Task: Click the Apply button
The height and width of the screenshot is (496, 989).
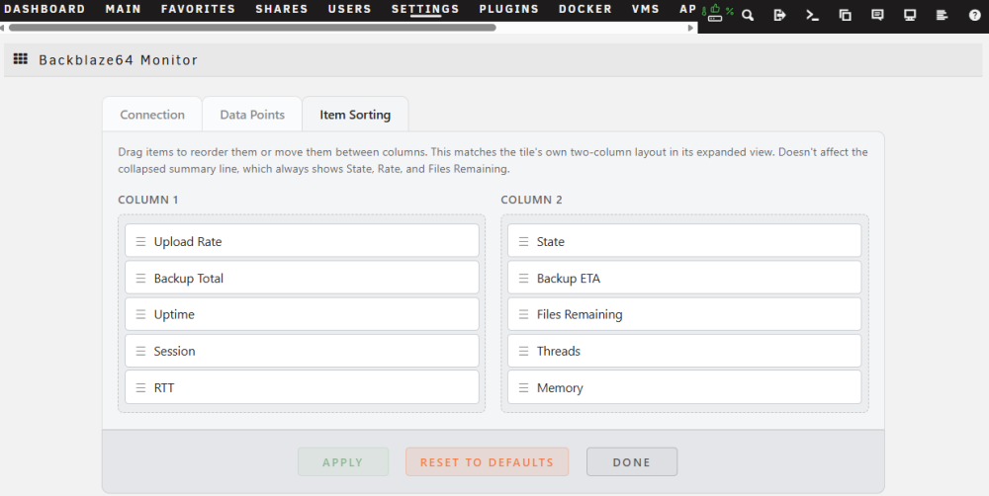Action: 343,462
